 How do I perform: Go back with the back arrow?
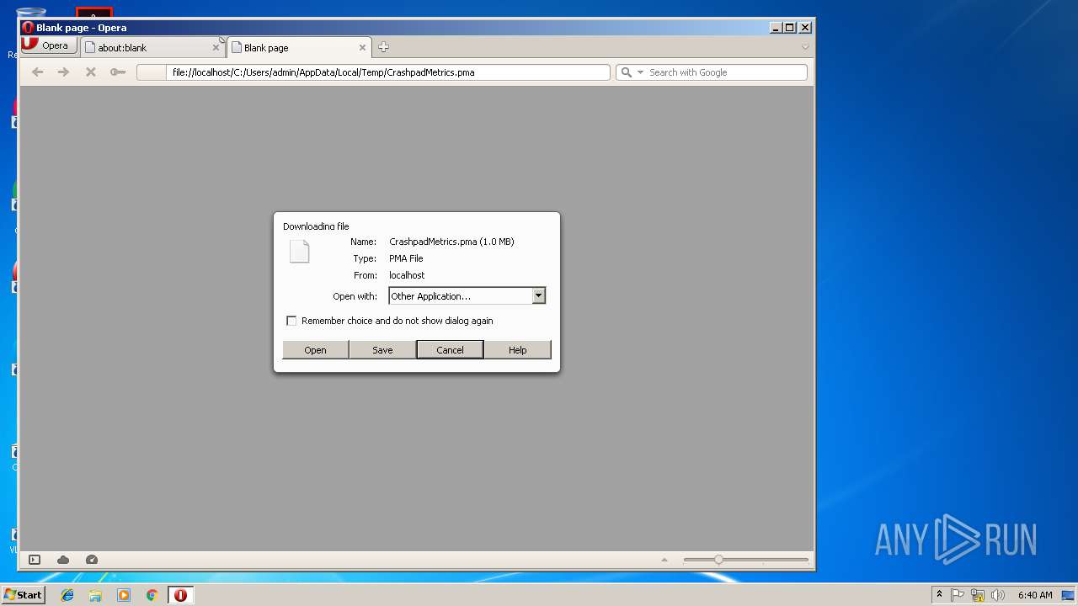[x=37, y=72]
